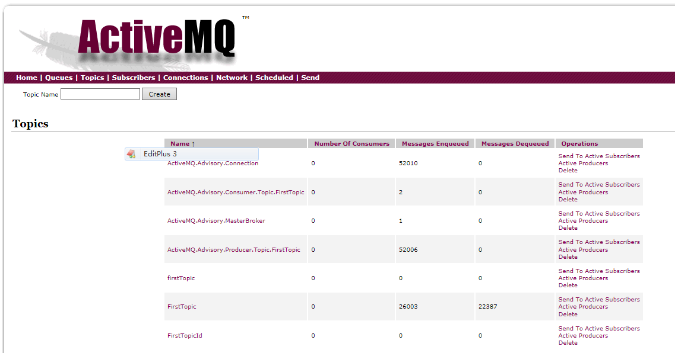The width and height of the screenshot is (675, 353).
Task: Select the 26003 enqueued value
Action: point(408,307)
